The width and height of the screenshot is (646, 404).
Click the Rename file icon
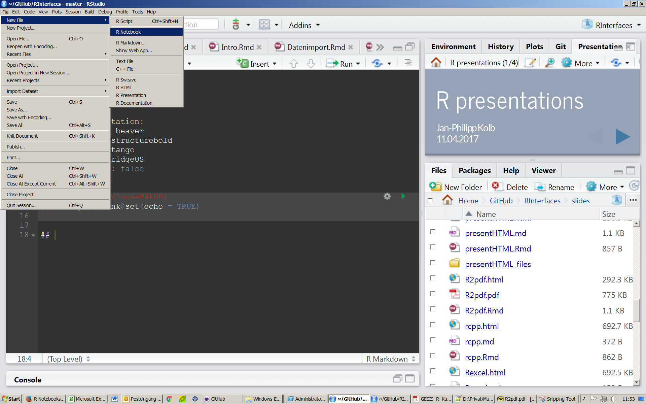click(540, 187)
